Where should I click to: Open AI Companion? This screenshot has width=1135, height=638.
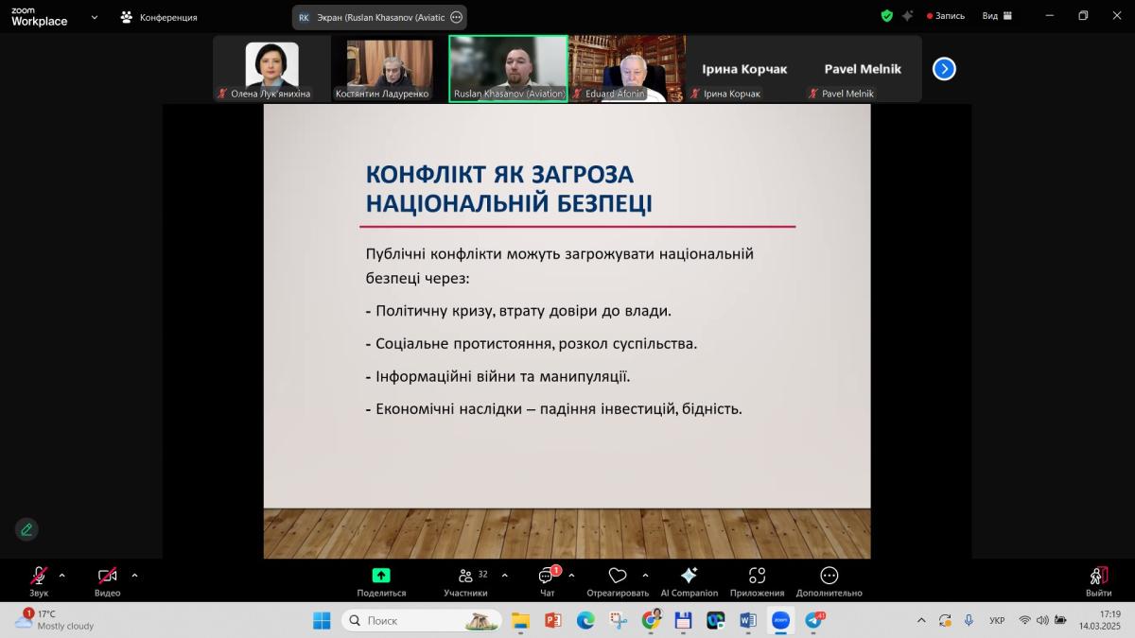point(689,576)
